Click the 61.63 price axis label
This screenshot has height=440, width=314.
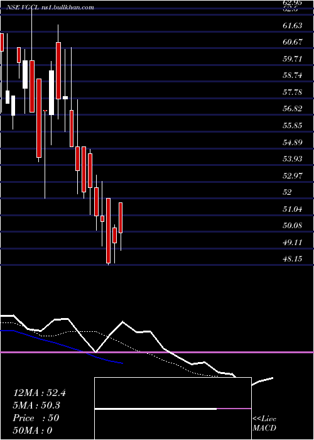click(293, 26)
